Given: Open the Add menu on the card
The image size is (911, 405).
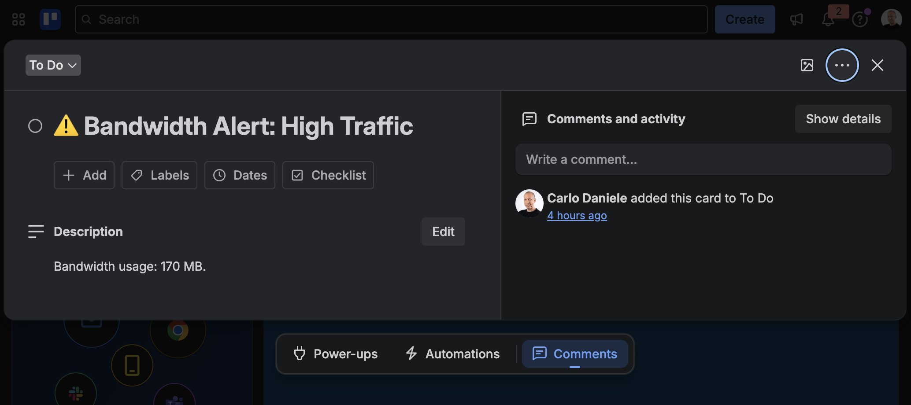Looking at the screenshot, I should click(84, 175).
